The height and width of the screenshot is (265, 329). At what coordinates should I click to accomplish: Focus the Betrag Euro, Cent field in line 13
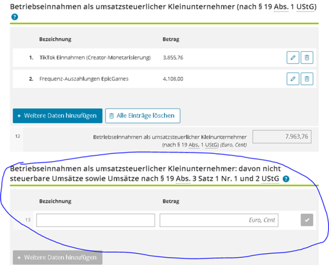(219, 220)
